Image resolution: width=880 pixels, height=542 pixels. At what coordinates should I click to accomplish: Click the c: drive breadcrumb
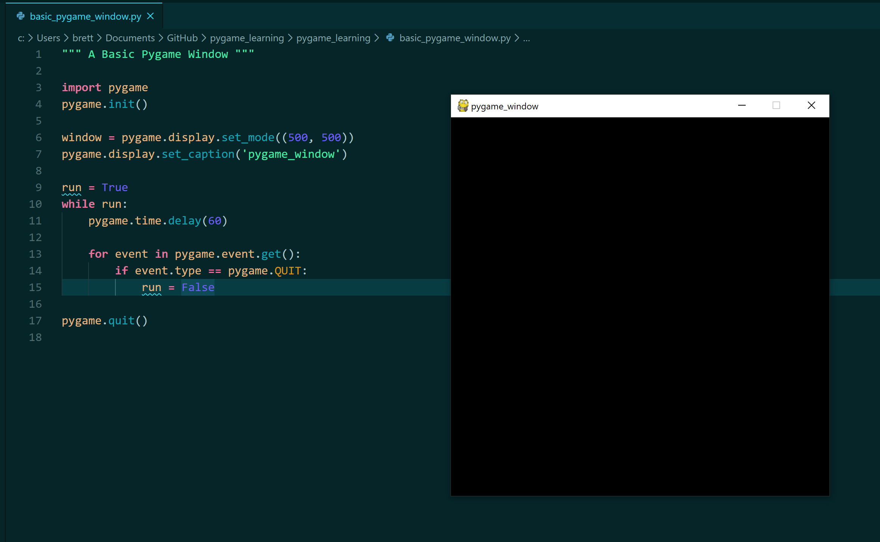coord(21,38)
